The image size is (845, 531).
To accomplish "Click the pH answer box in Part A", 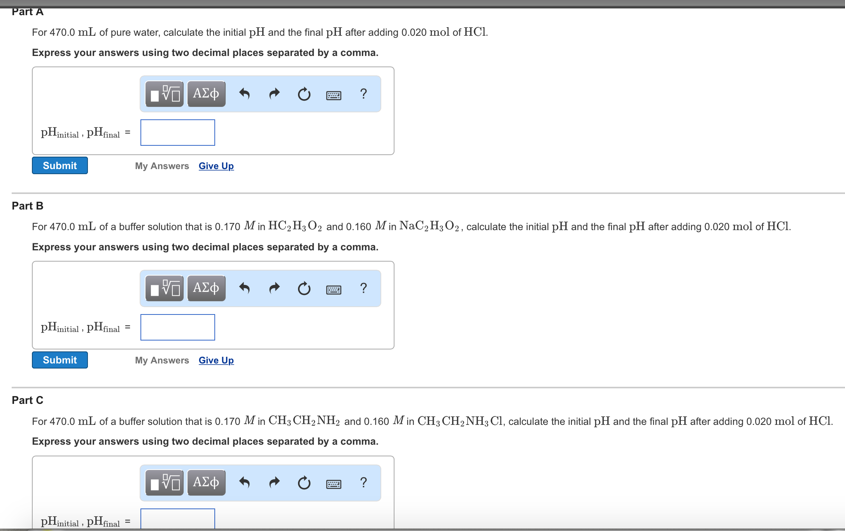I will click(x=177, y=133).
